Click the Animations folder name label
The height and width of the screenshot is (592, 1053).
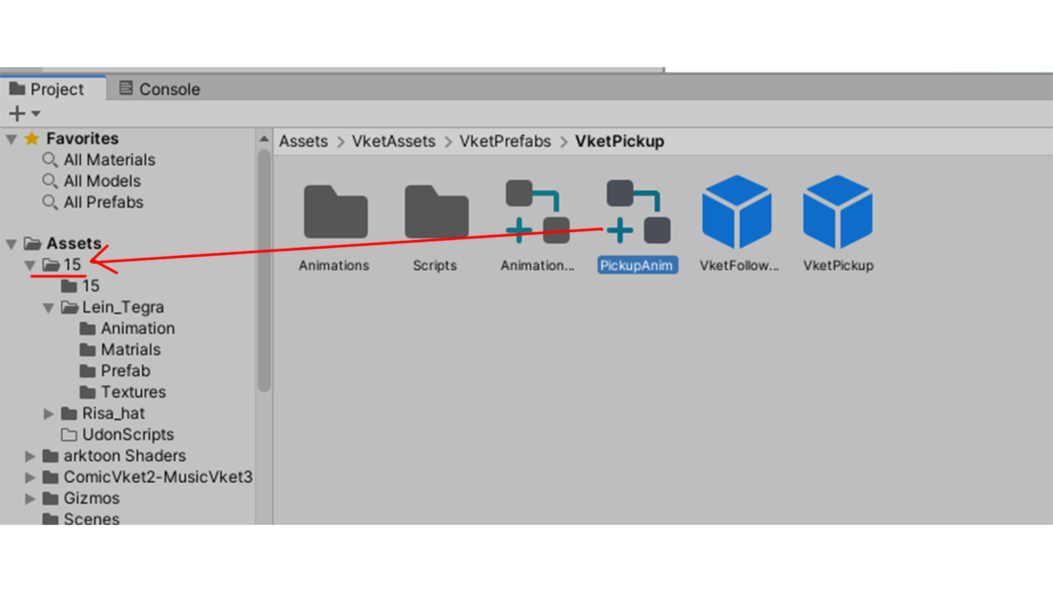coord(334,266)
